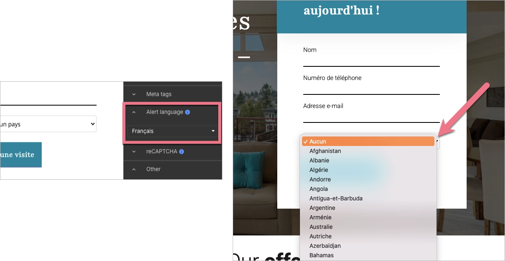The height and width of the screenshot is (261, 505).
Task: Click the Adresse e-mail input field
Action: click(371, 116)
